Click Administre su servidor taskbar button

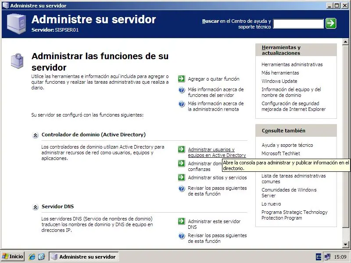coord(83,257)
